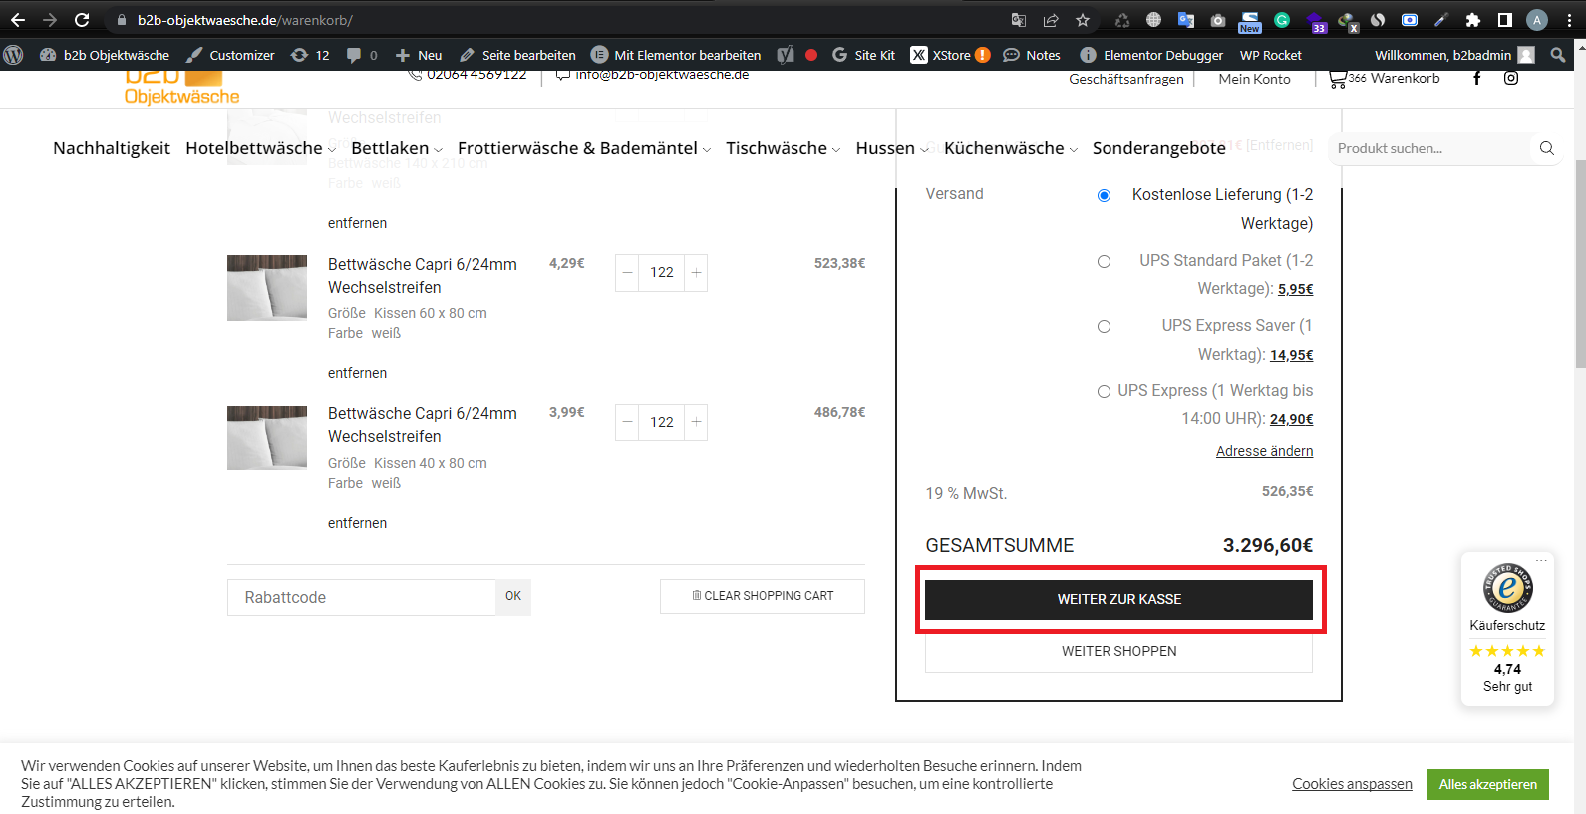Open the WordPress logo menu
Image resolution: width=1586 pixels, height=814 pixels.
coord(13,55)
